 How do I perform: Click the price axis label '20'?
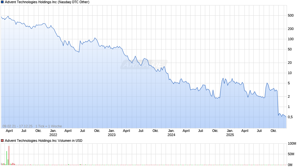(x=290, y=63)
